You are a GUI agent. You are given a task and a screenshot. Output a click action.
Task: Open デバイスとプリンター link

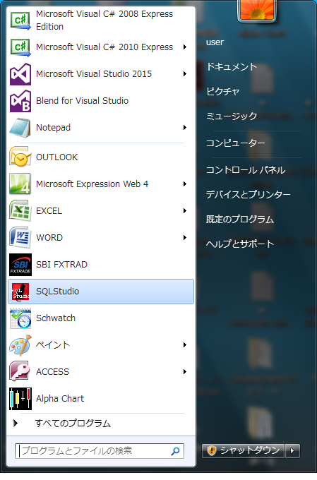click(x=248, y=194)
